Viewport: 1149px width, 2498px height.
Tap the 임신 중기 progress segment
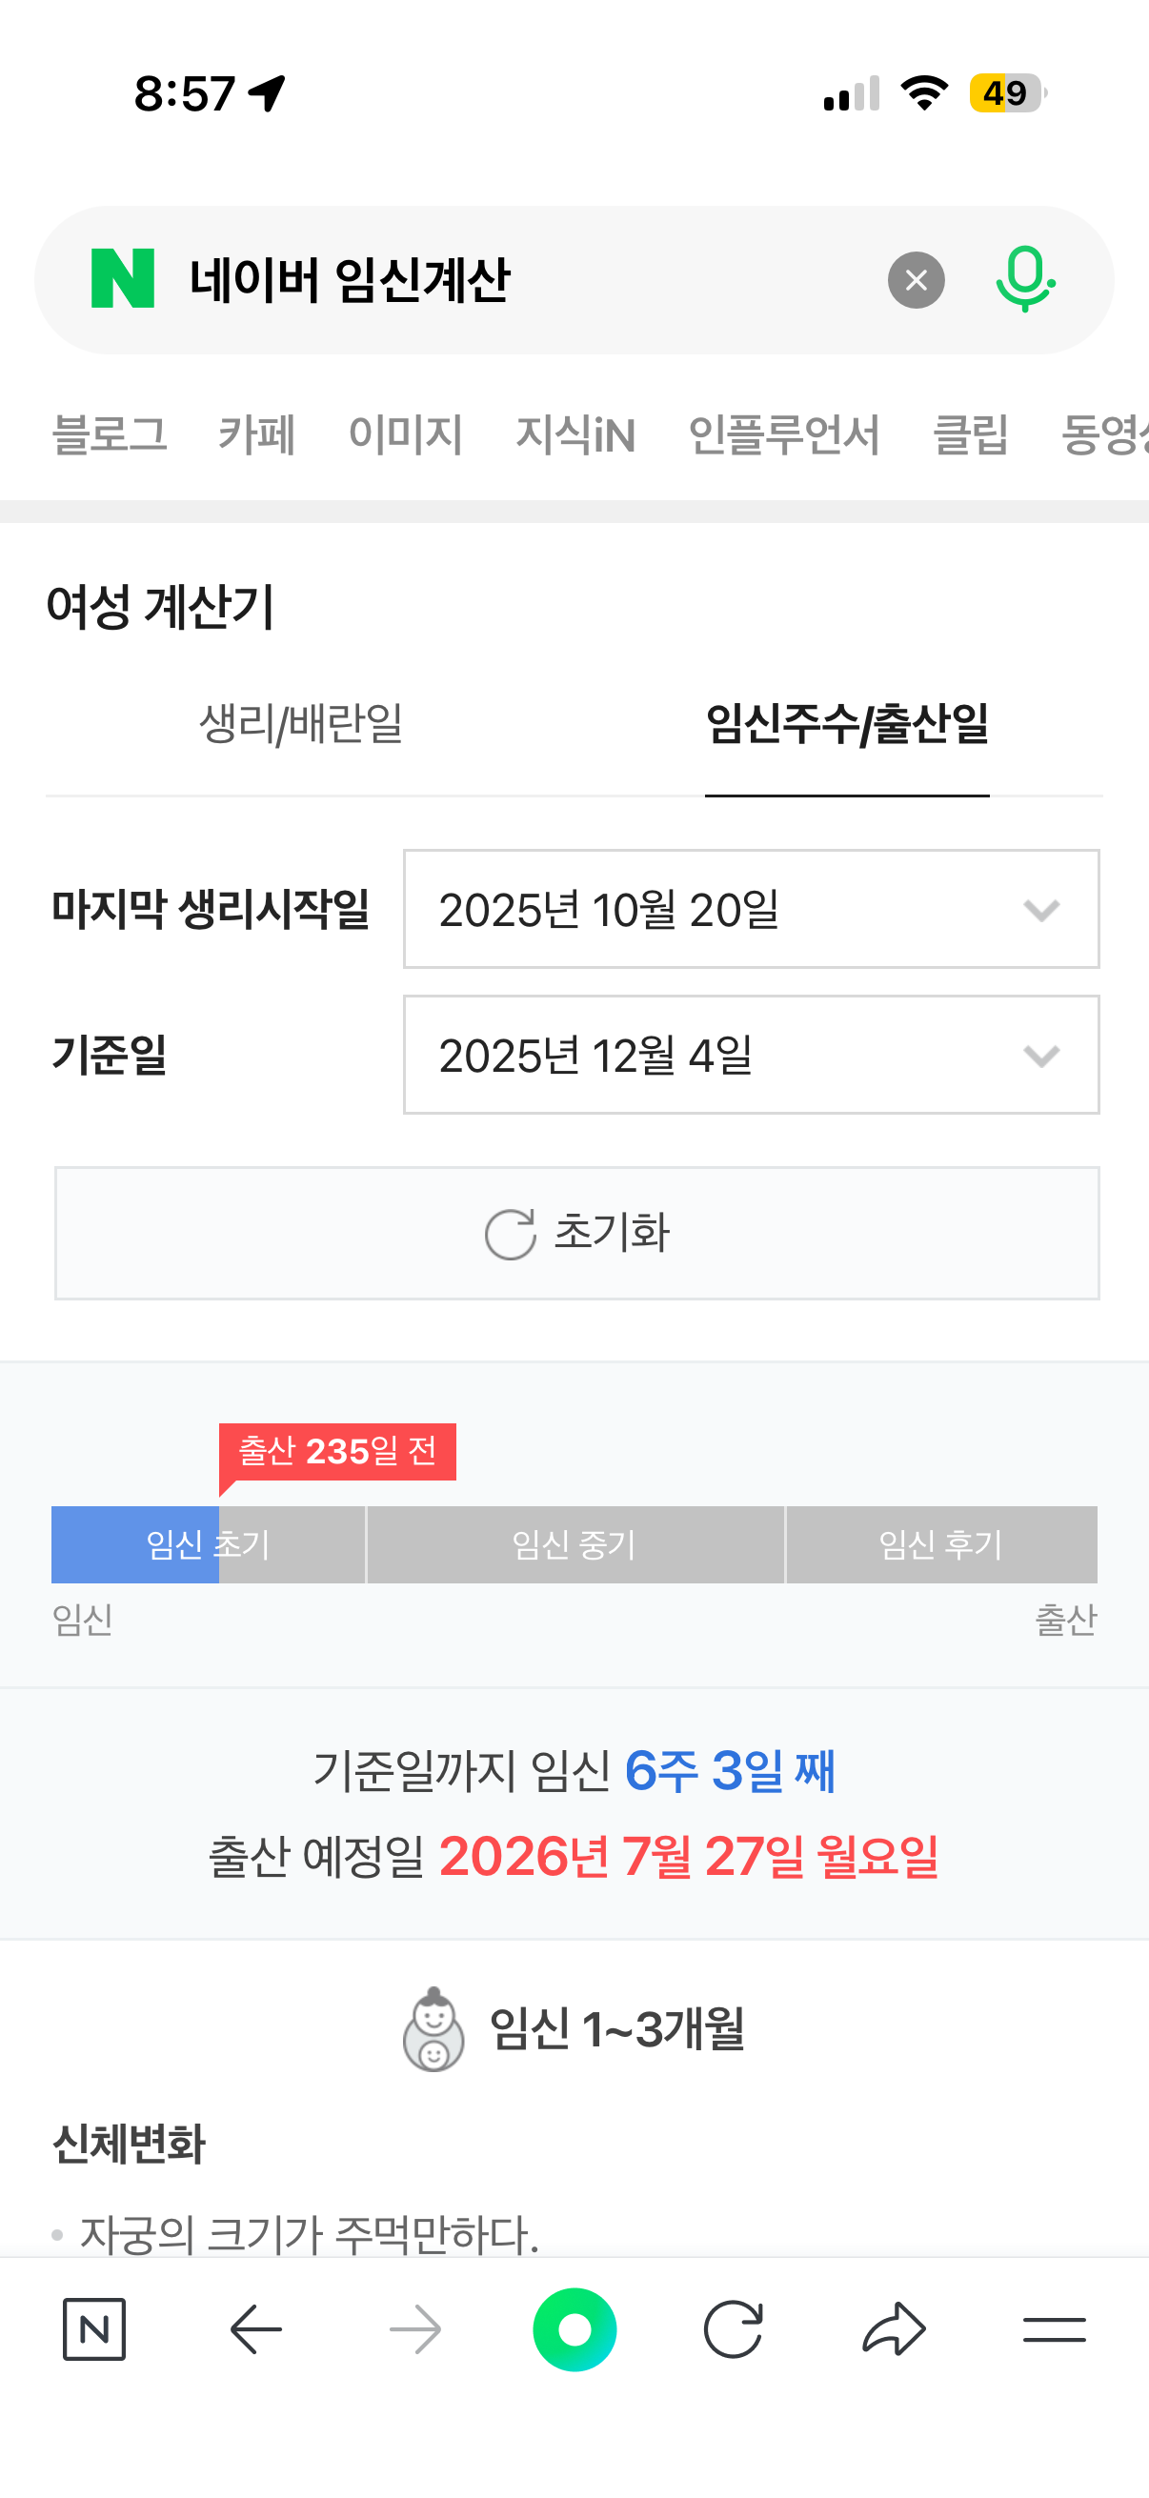coord(574,1543)
